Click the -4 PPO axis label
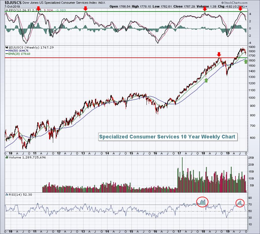 (x=250, y=43)
